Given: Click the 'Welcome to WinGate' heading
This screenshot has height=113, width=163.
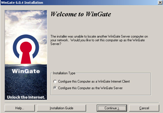Looking at the screenshot, I should tap(81, 14).
